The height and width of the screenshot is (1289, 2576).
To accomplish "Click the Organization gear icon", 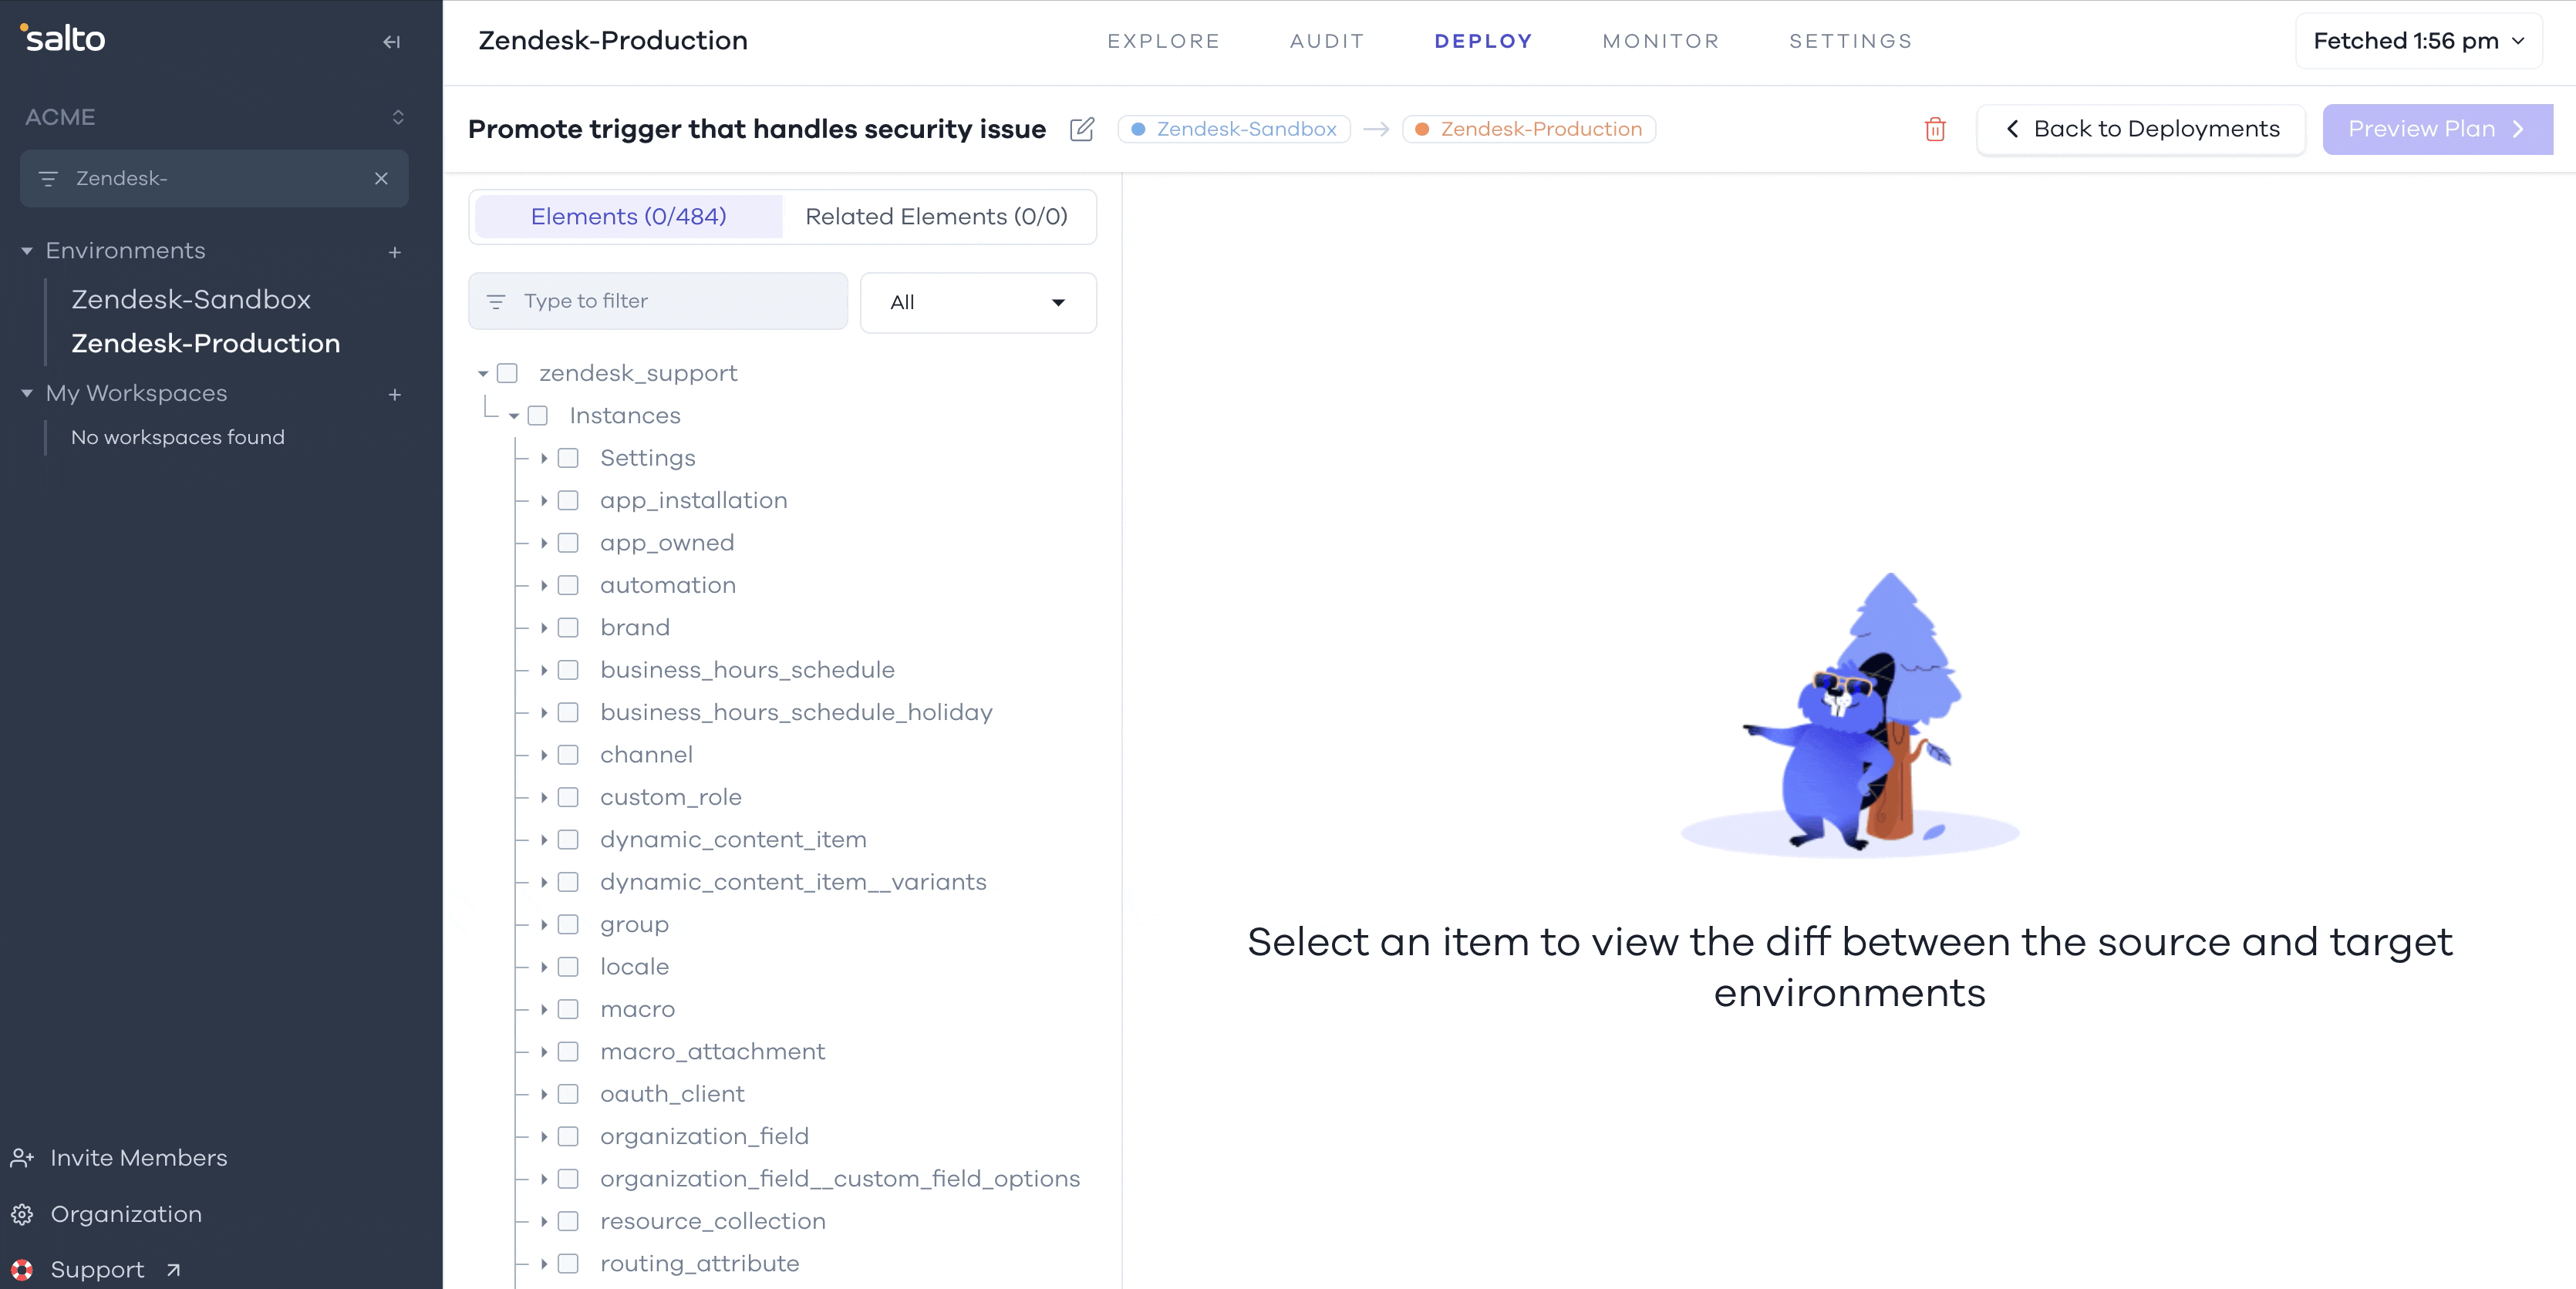I will tap(22, 1214).
